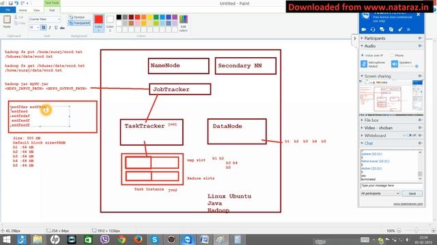This screenshot has height=245, width=437.
Task: Open gear settings for Audio section
Action: 420,46
